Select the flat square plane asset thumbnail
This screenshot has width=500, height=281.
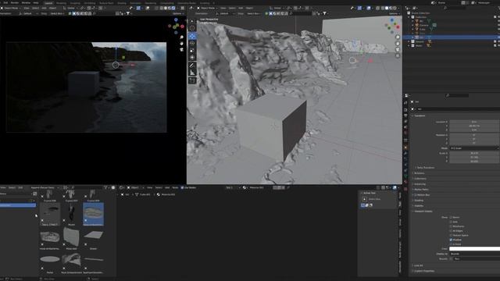tap(93, 236)
